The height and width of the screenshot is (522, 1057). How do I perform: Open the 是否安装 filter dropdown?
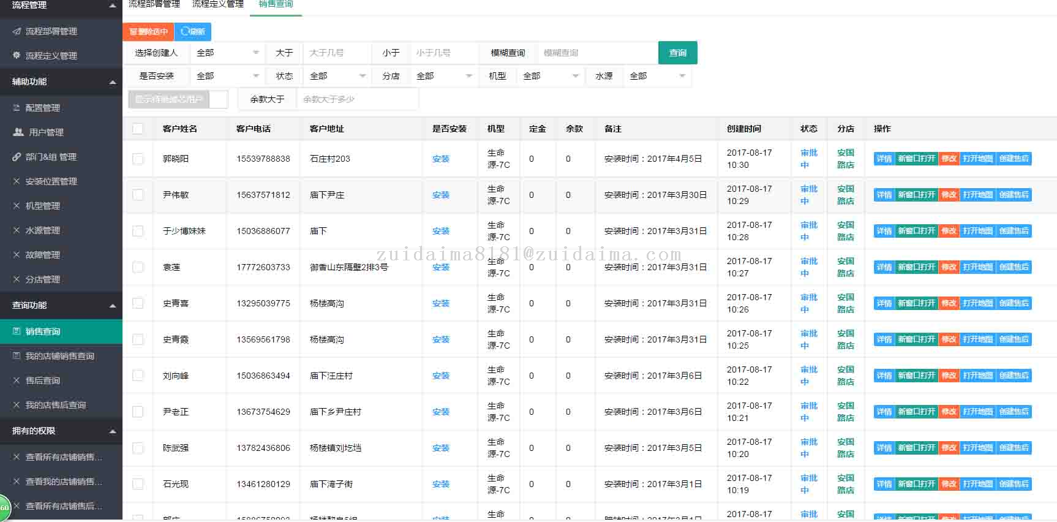227,76
